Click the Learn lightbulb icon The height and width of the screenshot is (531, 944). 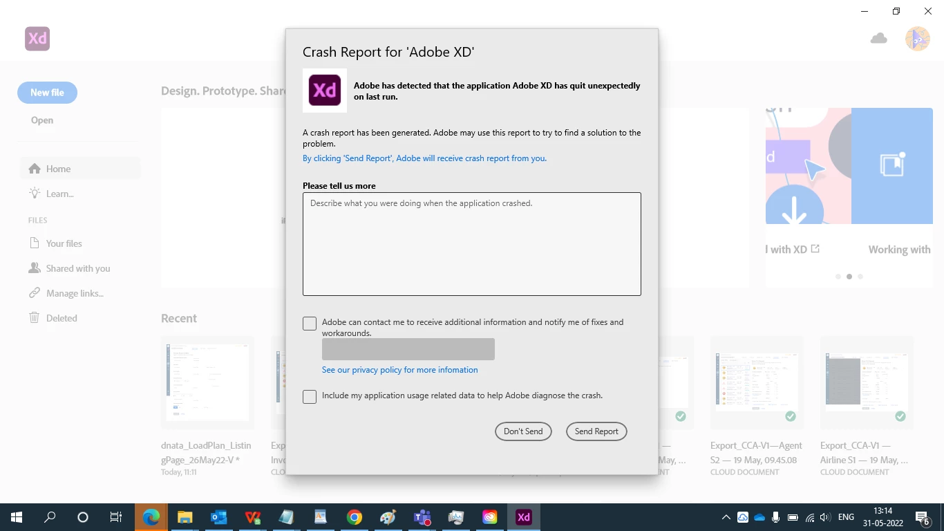point(35,194)
